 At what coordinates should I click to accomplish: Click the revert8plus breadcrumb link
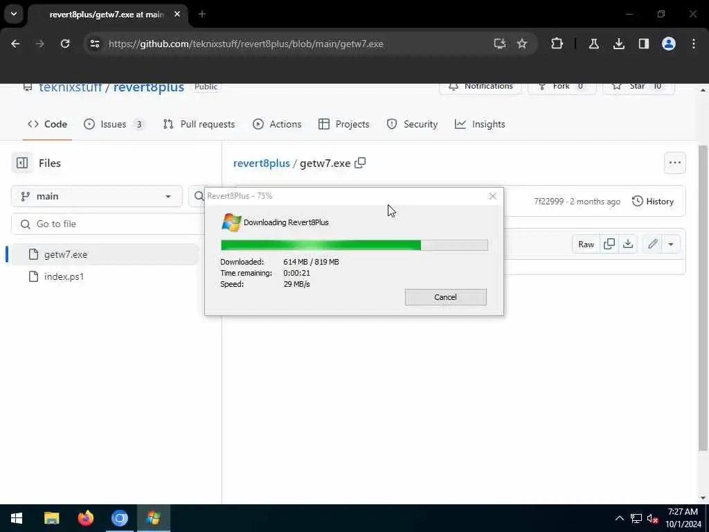261,163
